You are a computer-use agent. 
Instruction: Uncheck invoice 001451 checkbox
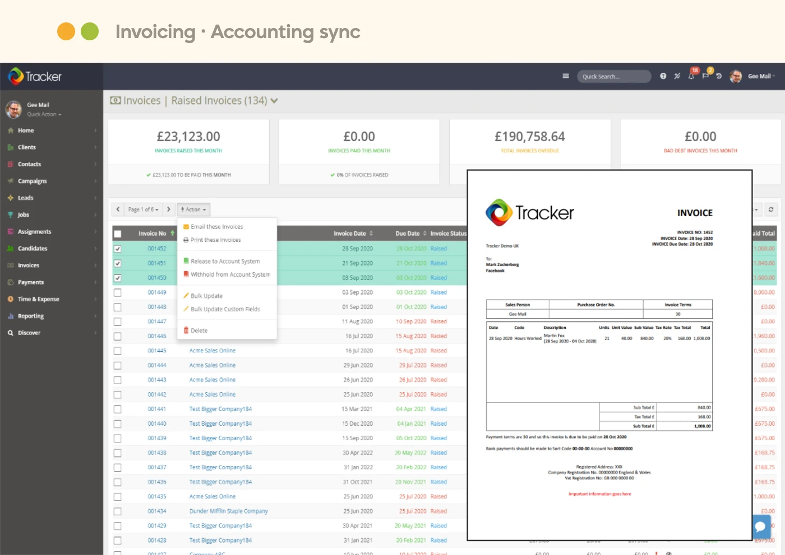coord(118,263)
